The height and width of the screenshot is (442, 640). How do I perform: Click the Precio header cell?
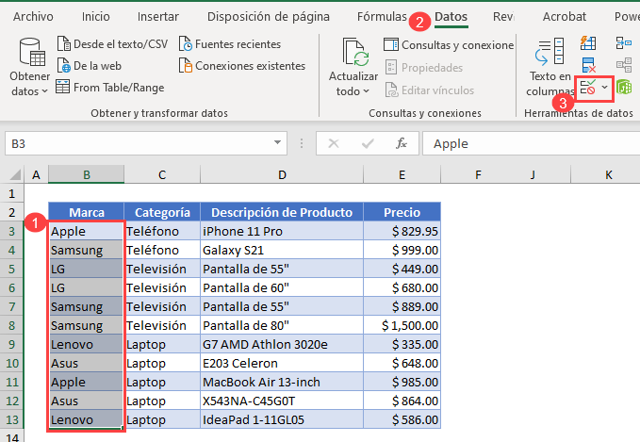(x=402, y=212)
